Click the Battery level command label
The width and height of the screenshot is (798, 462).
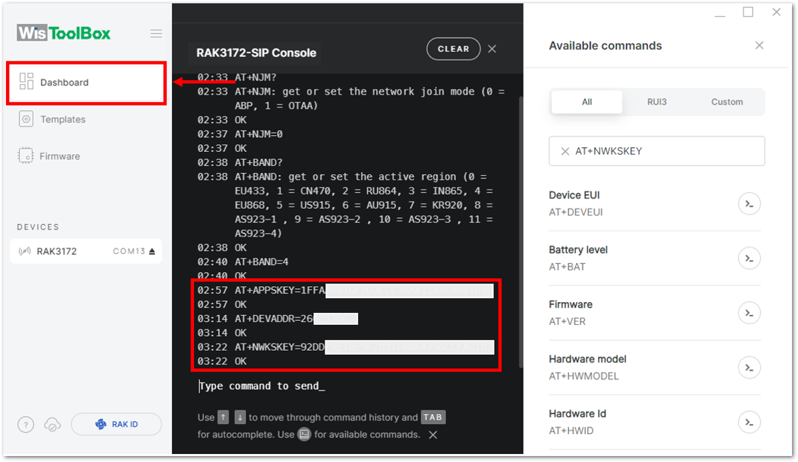pyautogui.click(x=578, y=250)
